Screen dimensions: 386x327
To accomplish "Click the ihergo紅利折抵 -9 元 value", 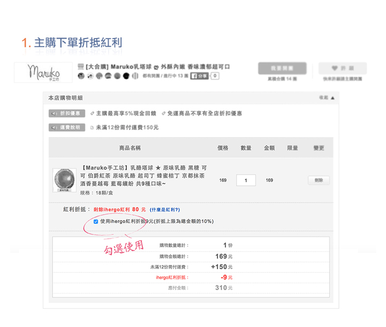I will coord(226,277).
